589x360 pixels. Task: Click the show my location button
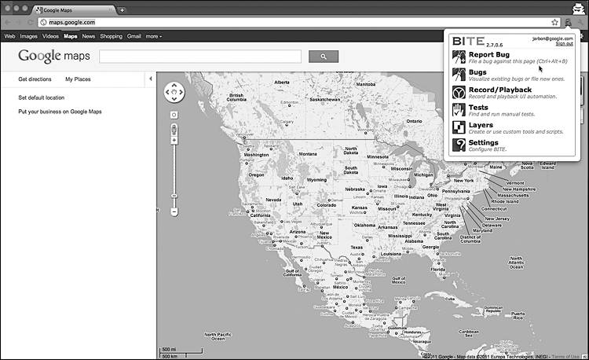(174, 115)
